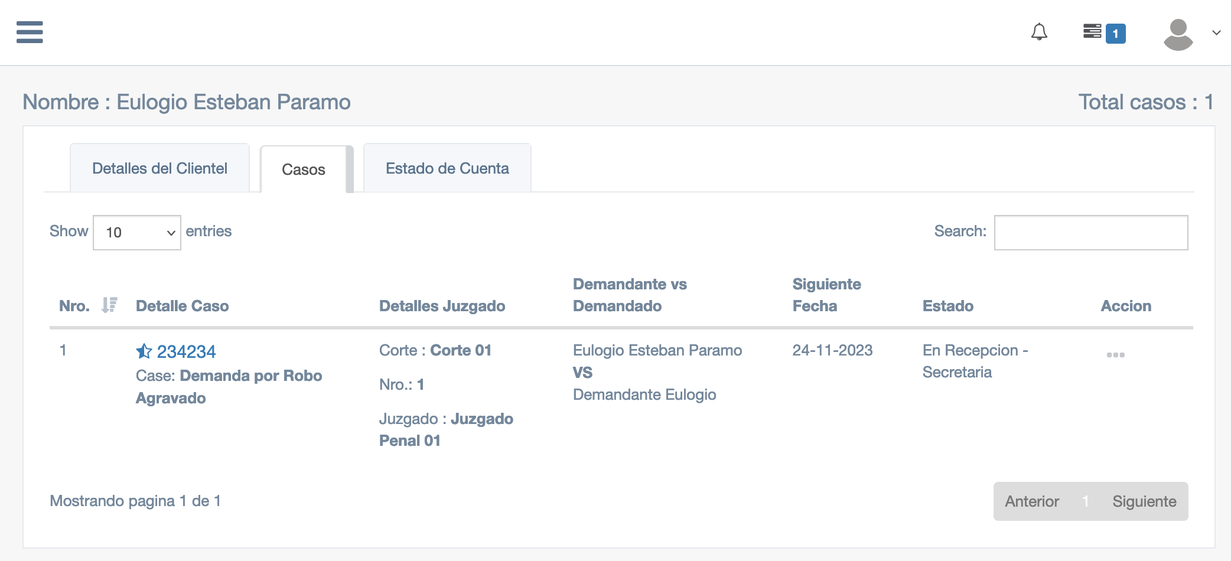This screenshot has height=561, width=1231.
Task: Click the blue badge showing 1
Action: pos(1116,34)
